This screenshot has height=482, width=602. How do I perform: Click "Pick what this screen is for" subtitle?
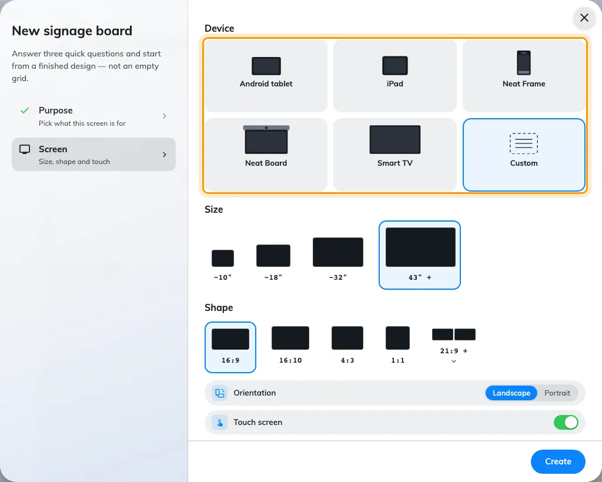tap(82, 123)
